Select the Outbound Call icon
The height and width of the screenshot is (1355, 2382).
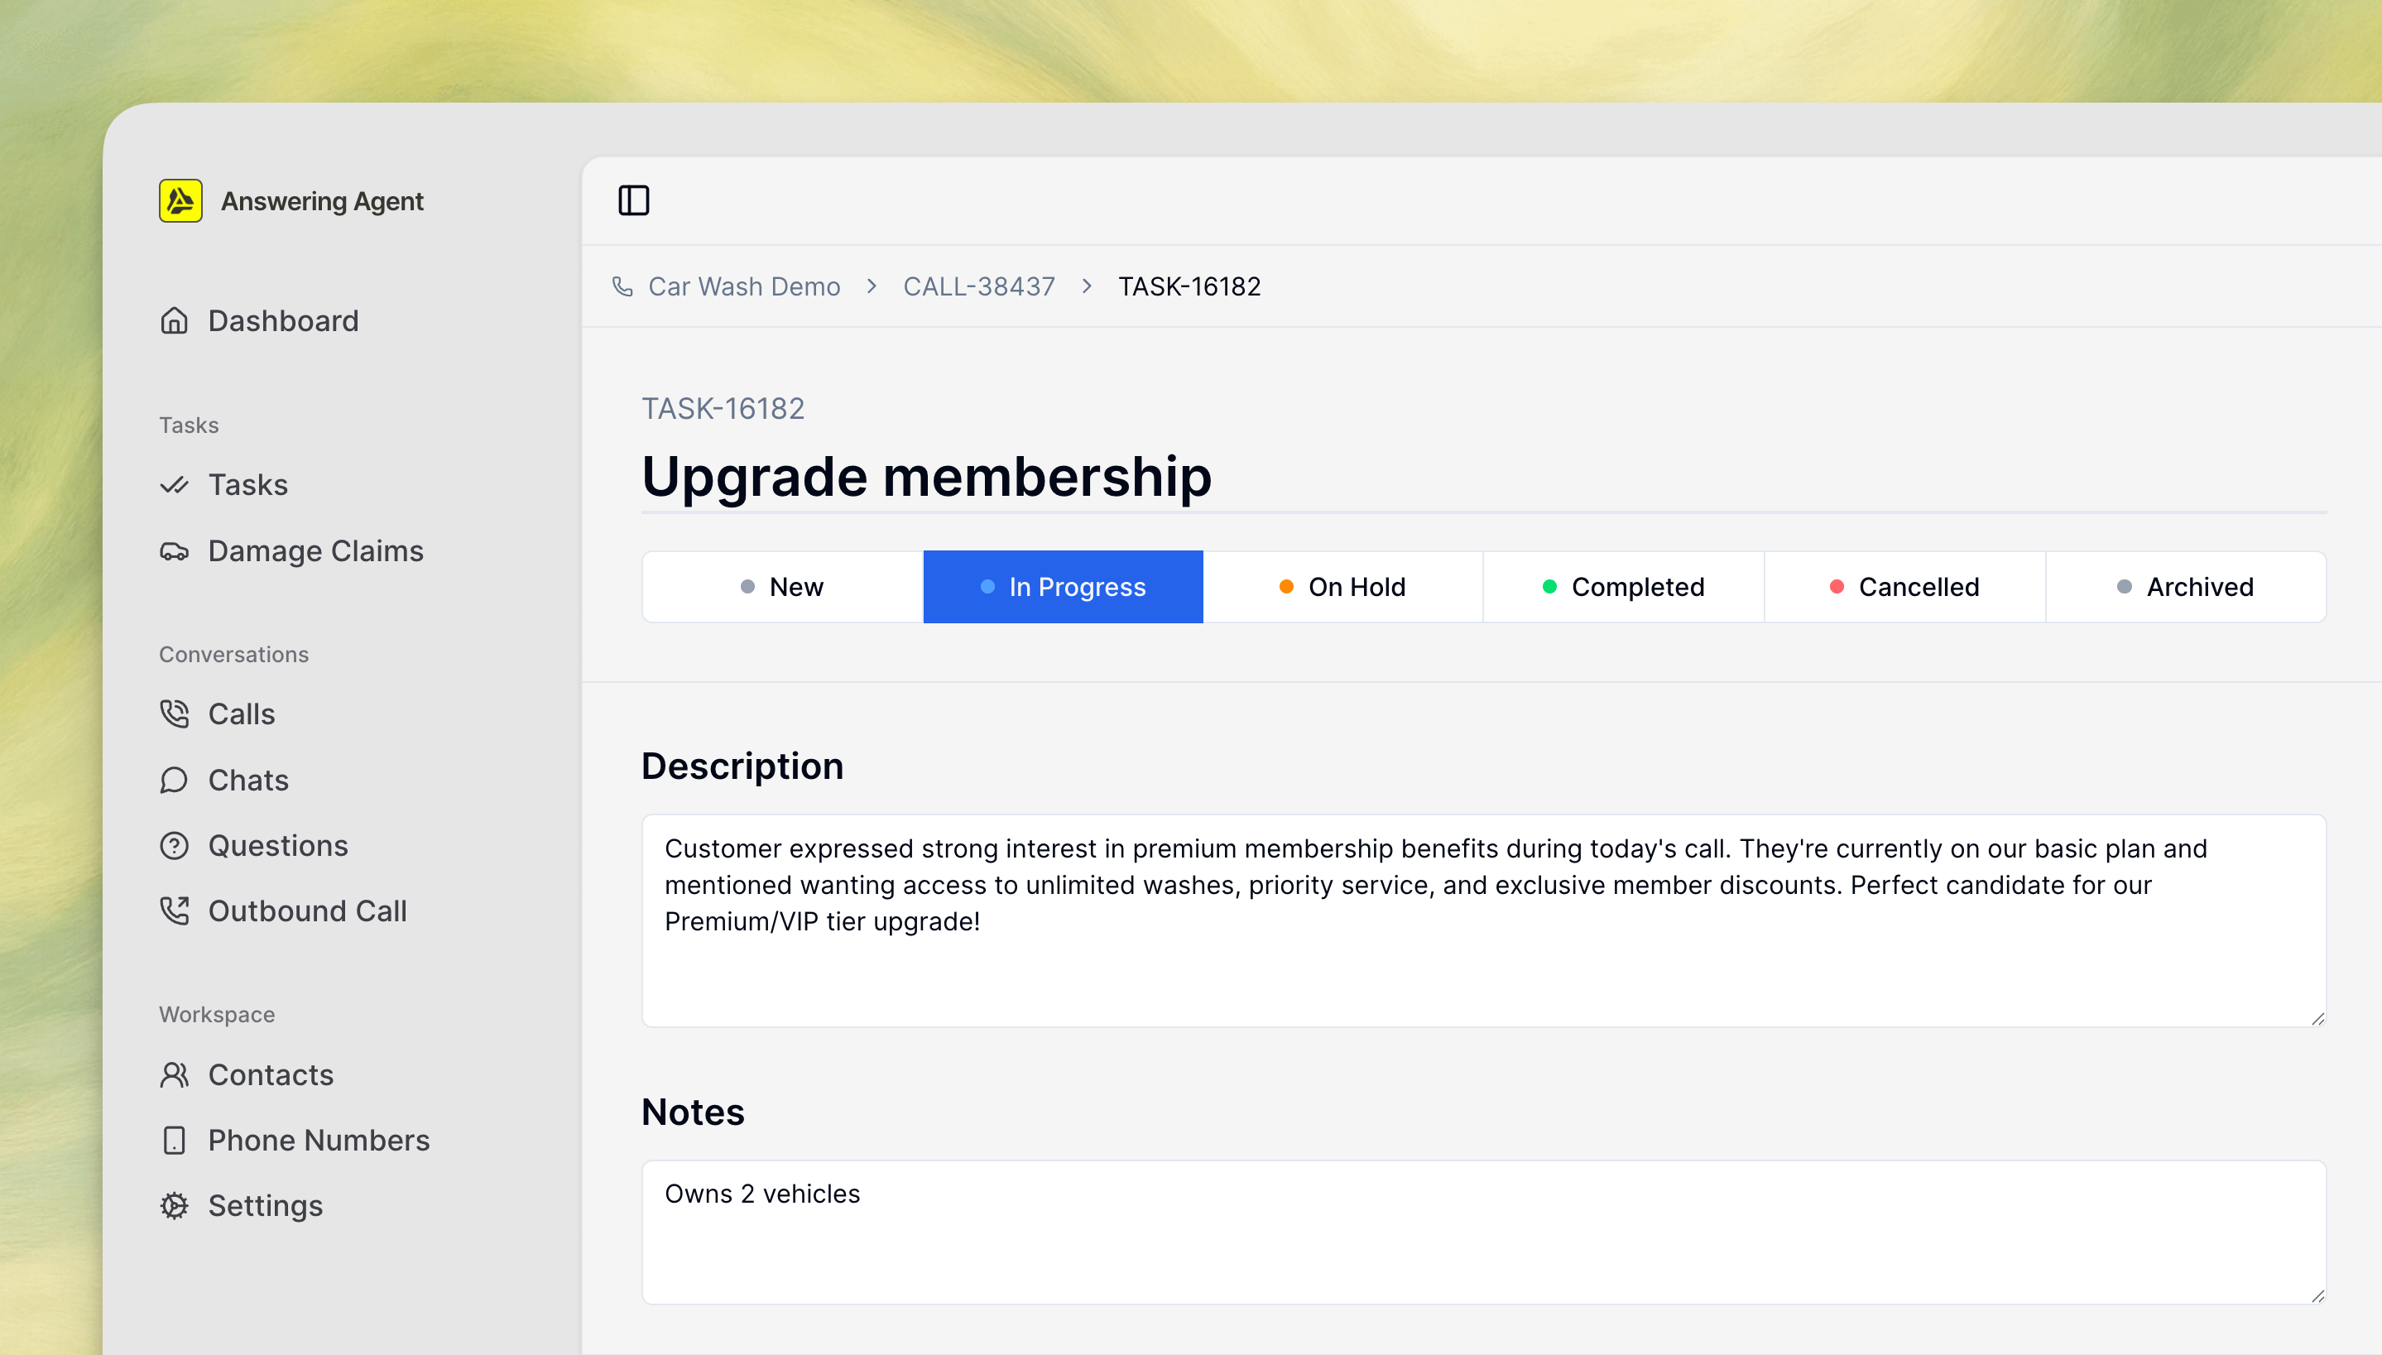point(175,911)
